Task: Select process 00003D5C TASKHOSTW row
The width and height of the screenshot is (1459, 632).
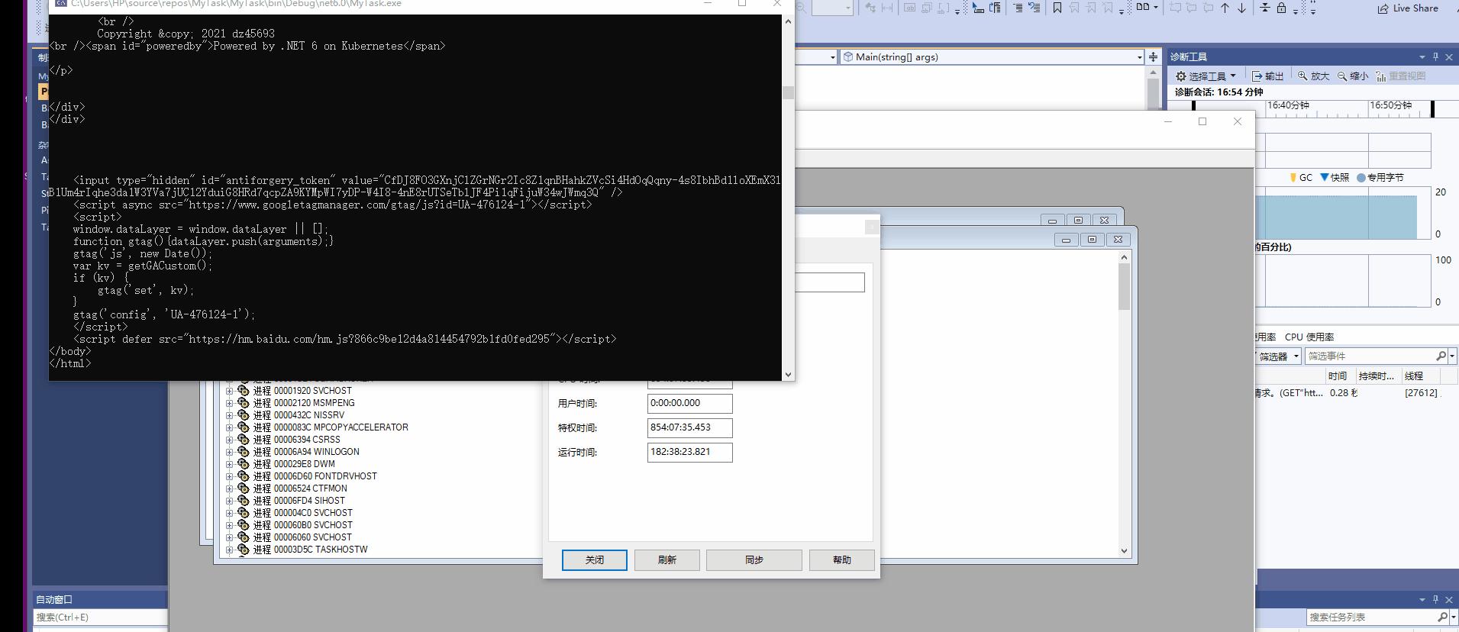Action: [310, 550]
